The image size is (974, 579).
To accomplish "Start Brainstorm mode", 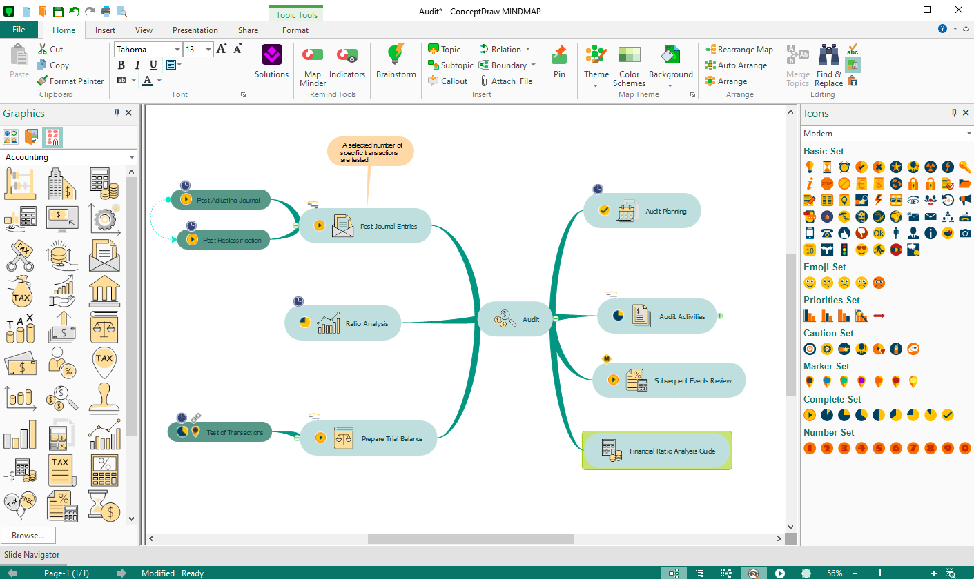I will [396, 62].
